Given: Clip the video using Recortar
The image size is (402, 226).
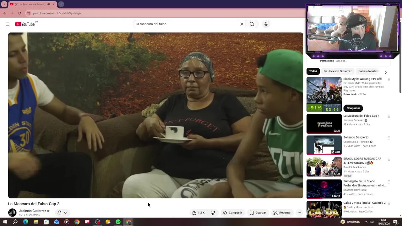Looking at the screenshot, I should [x=282, y=213].
